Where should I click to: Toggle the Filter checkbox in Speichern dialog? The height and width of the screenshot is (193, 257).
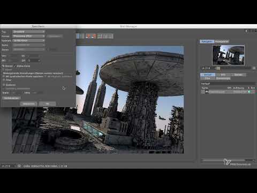(x=4, y=80)
